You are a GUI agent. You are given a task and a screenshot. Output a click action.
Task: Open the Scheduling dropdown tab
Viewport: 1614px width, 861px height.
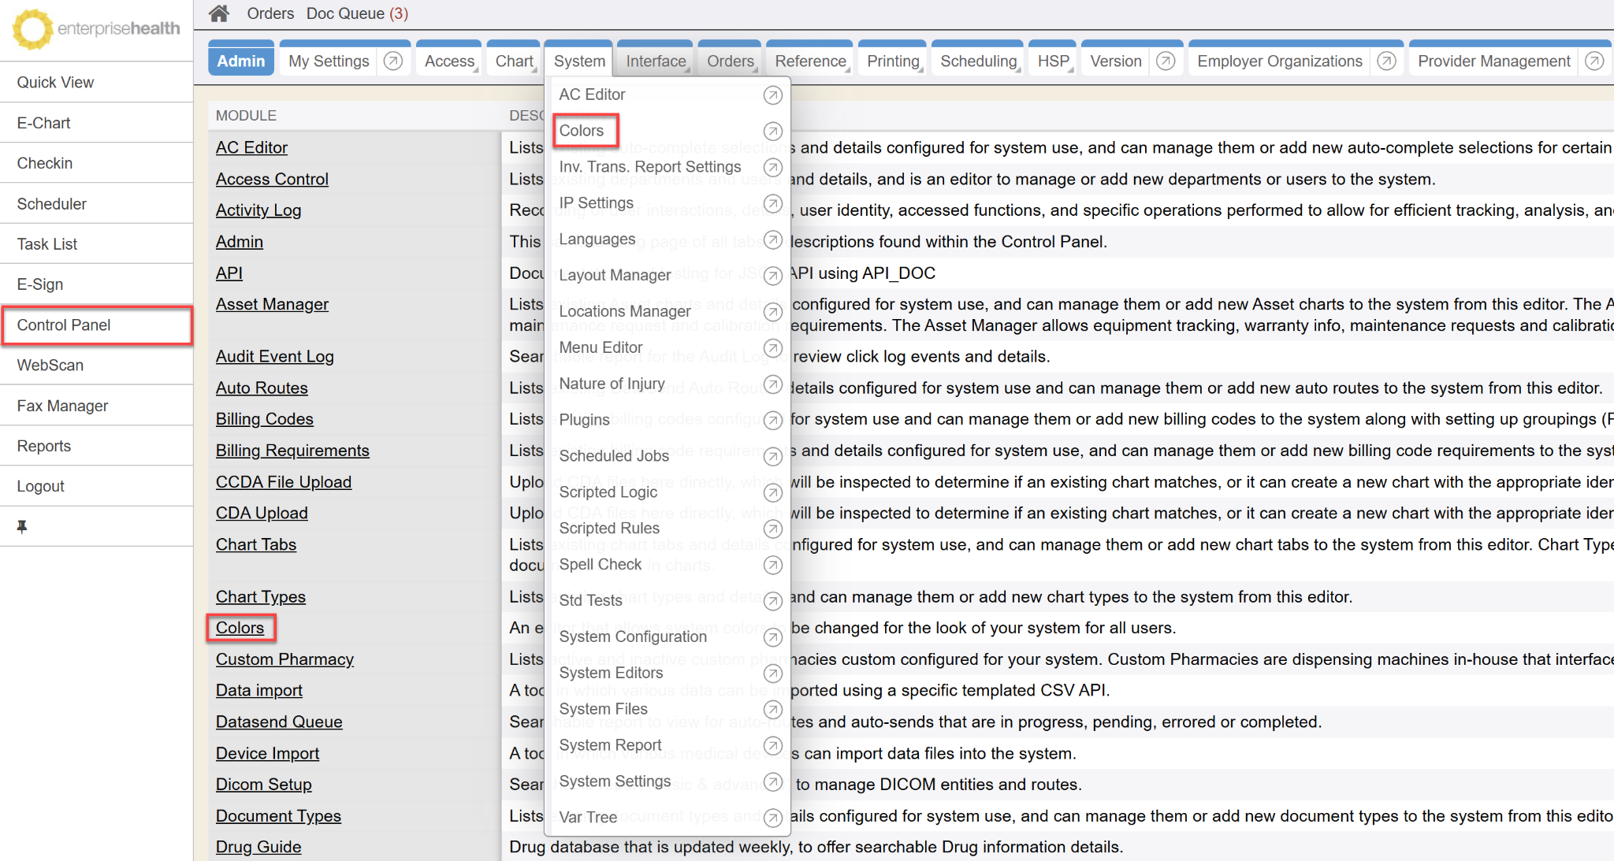978,61
